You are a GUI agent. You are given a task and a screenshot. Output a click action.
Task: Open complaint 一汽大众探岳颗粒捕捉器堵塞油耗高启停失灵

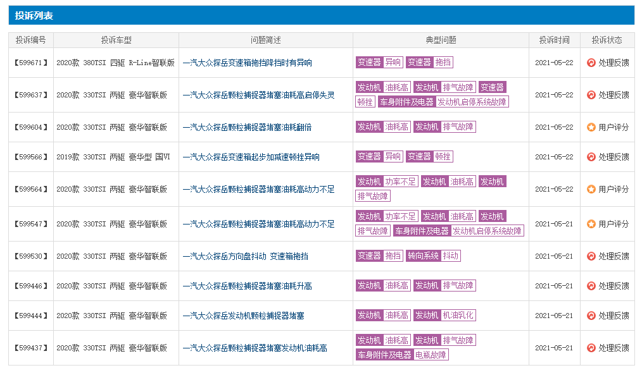point(259,95)
